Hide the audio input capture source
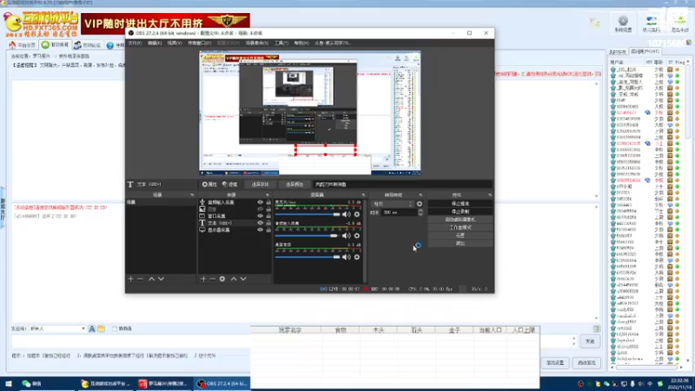The image size is (695, 391). (260, 202)
